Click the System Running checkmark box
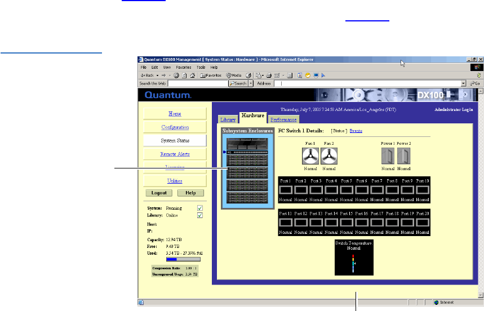The image size is (484, 311). pos(200,208)
